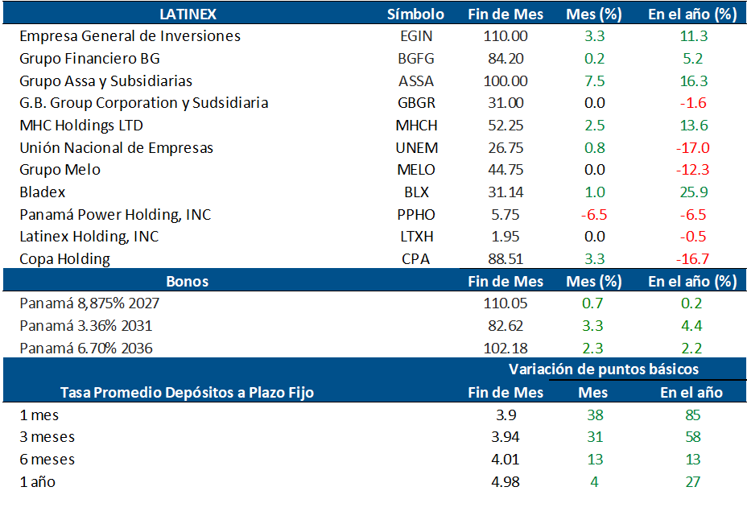Click Panamá 8,875% 2027 bond name

89,303
